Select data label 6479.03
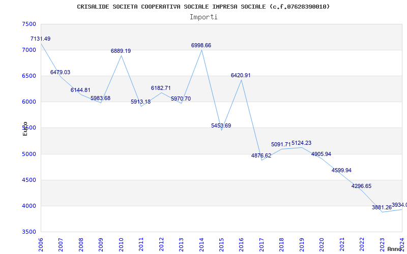Image resolution: width=407 pixels, height=254 pixels. pyautogui.click(x=60, y=72)
